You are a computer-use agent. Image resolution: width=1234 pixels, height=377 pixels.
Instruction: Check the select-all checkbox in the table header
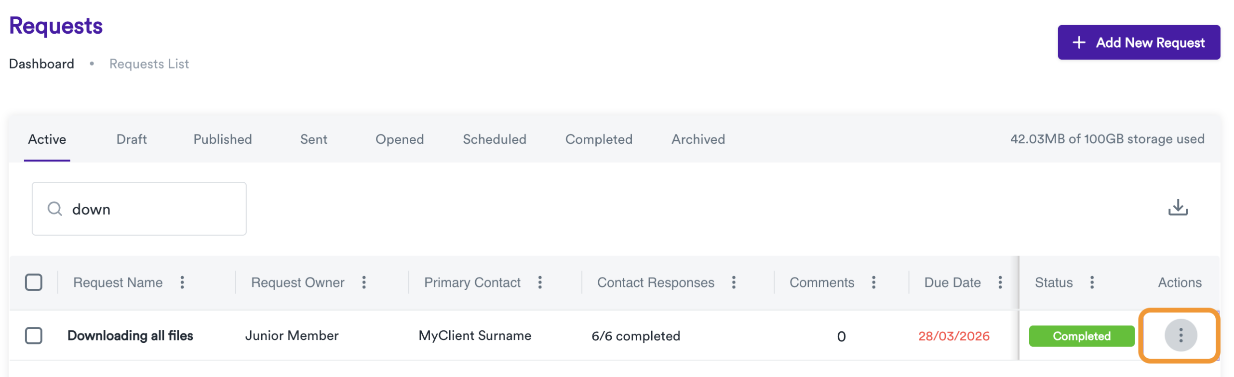tap(34, 282)
